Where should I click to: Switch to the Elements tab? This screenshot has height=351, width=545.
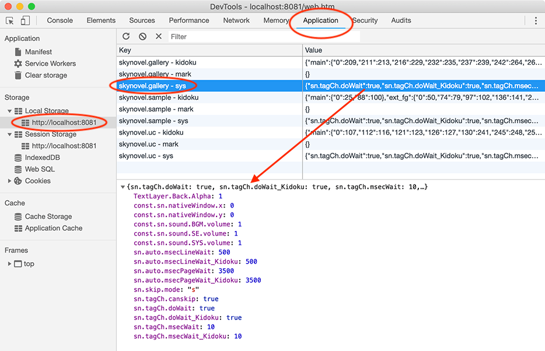pos(101,20)
